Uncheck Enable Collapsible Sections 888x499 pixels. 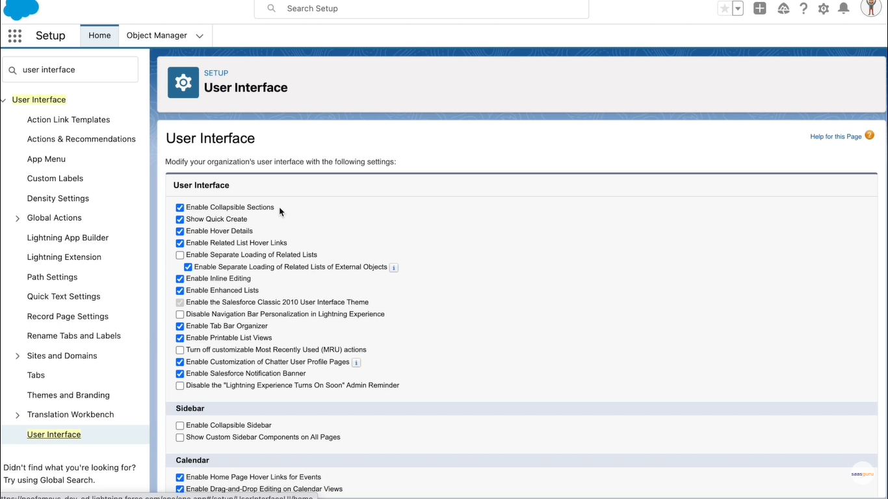(180, 208)
